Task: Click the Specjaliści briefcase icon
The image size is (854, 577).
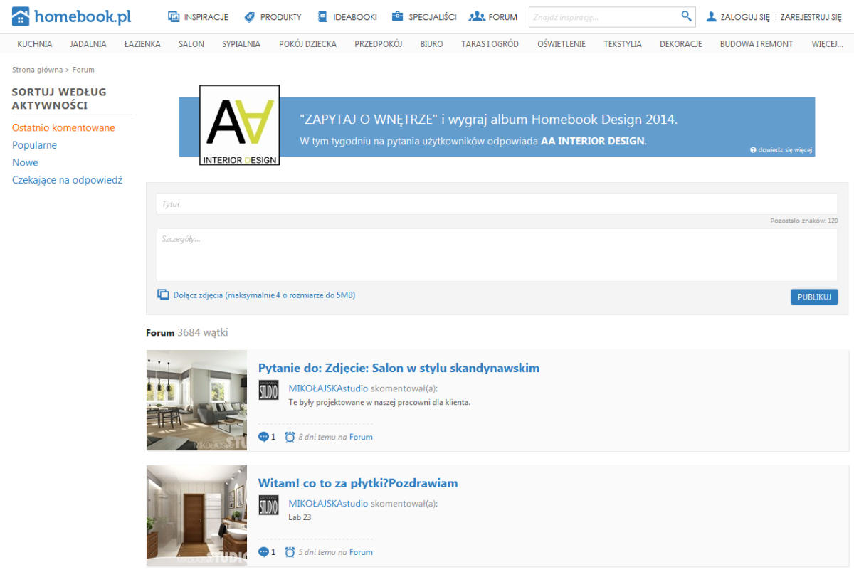Action: pyautogui.click(x=397, y=16)
